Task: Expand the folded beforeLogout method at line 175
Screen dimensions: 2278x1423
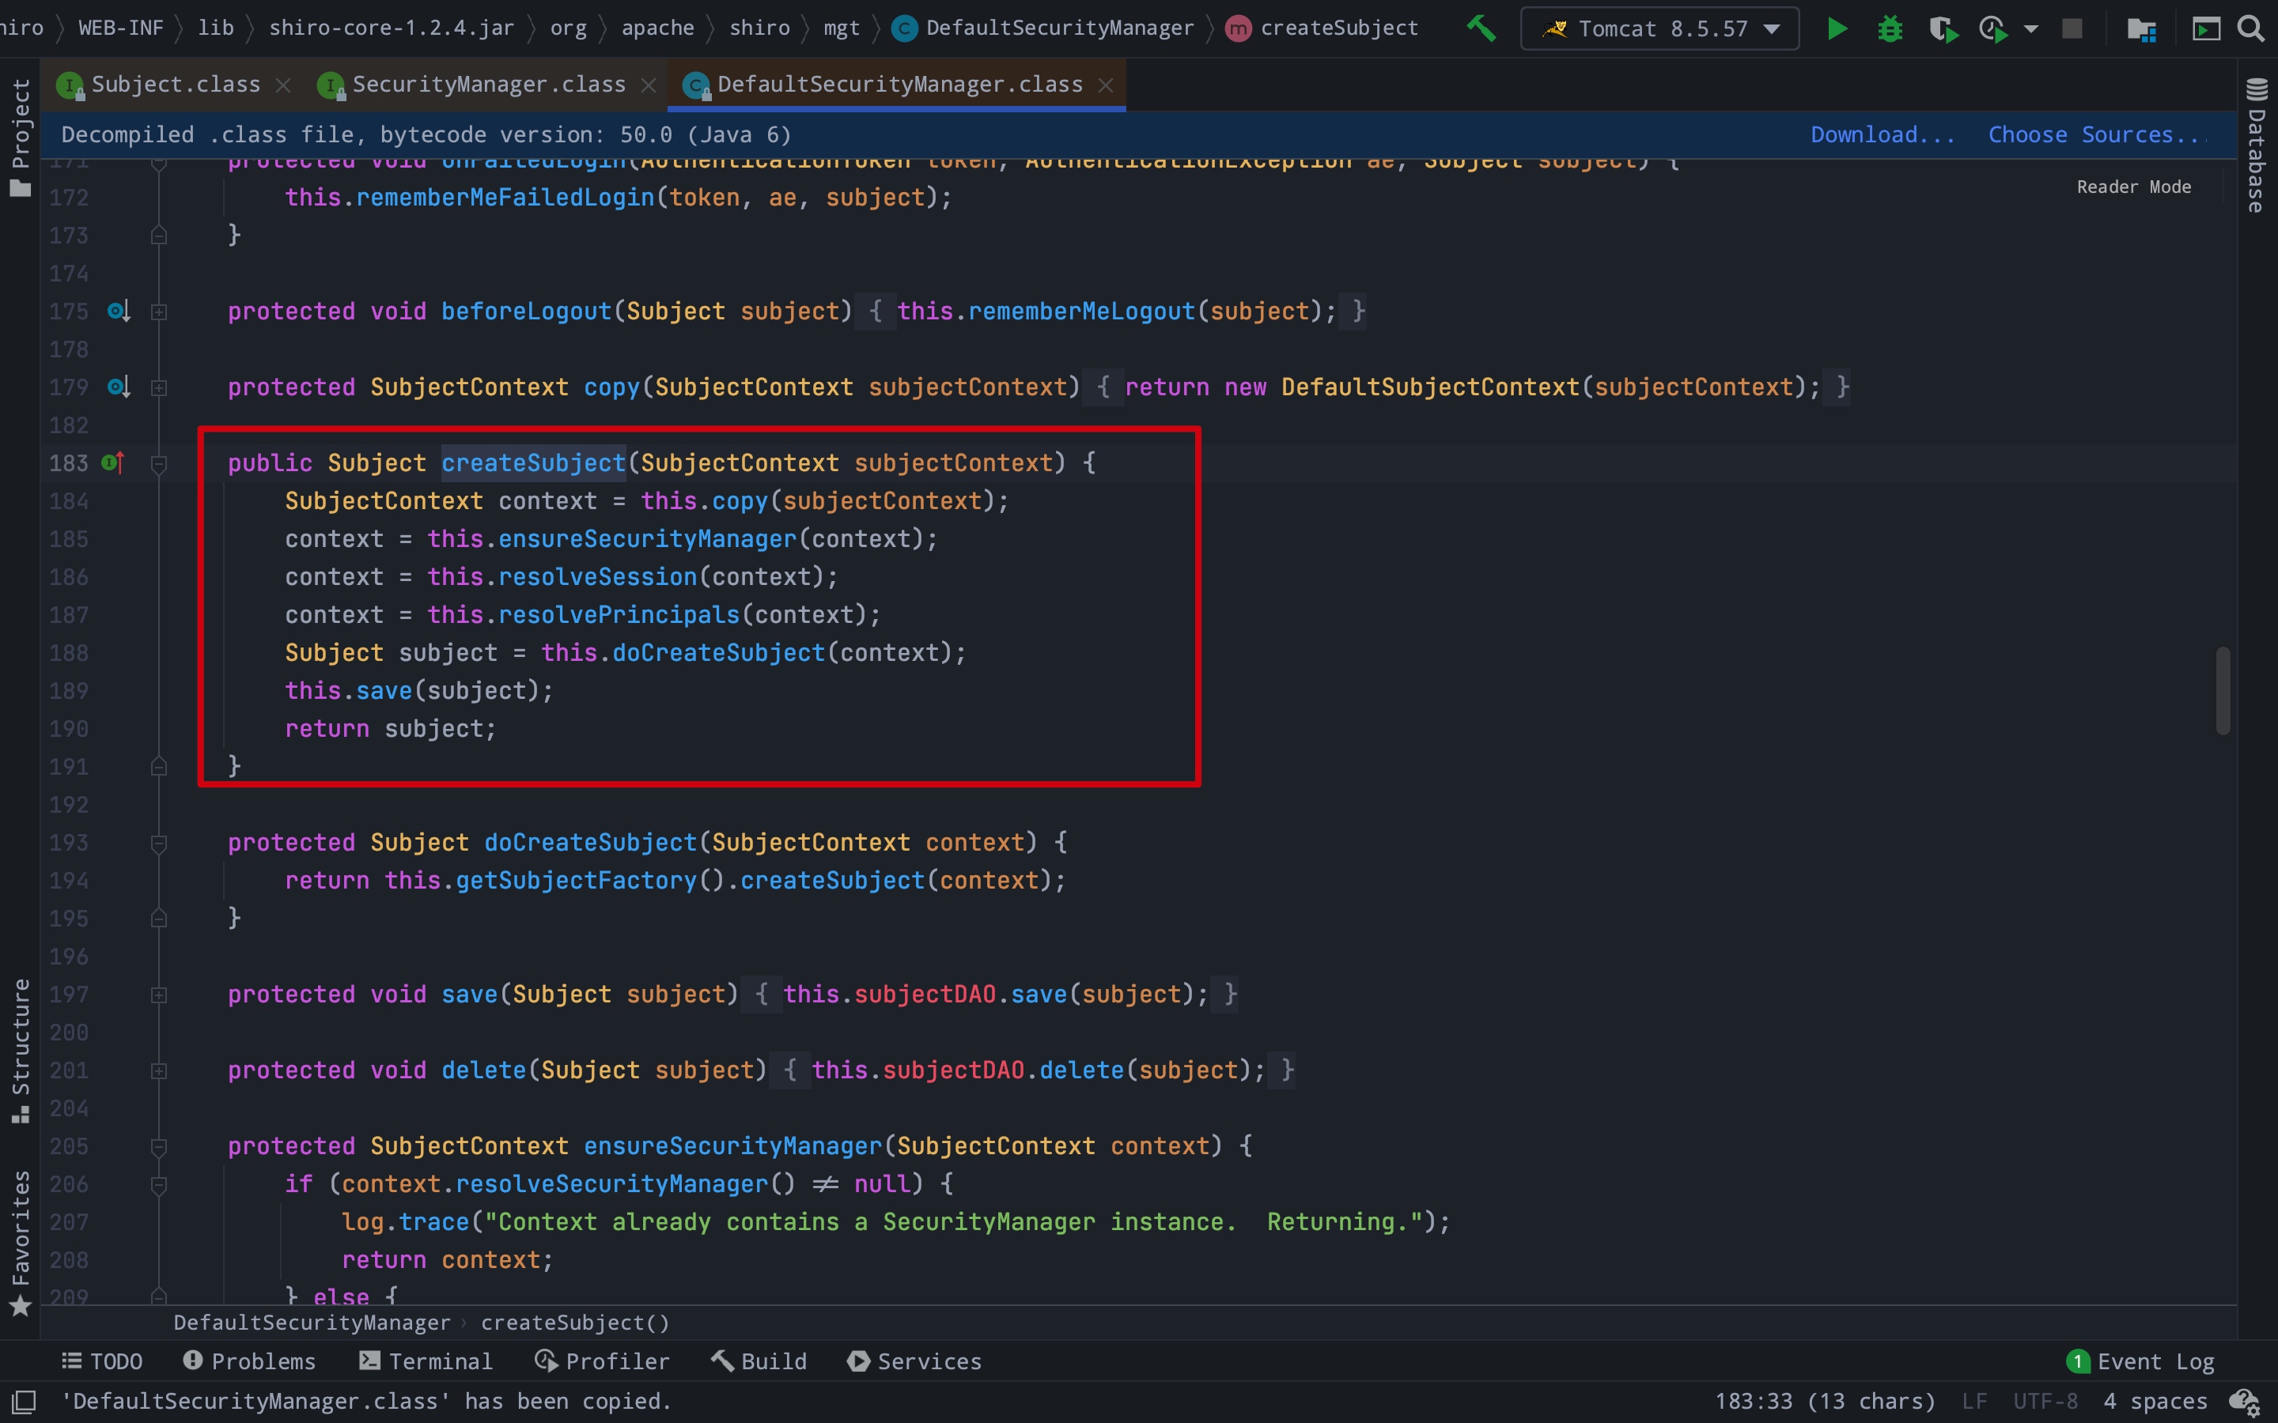Action: (x=159, y=311)
